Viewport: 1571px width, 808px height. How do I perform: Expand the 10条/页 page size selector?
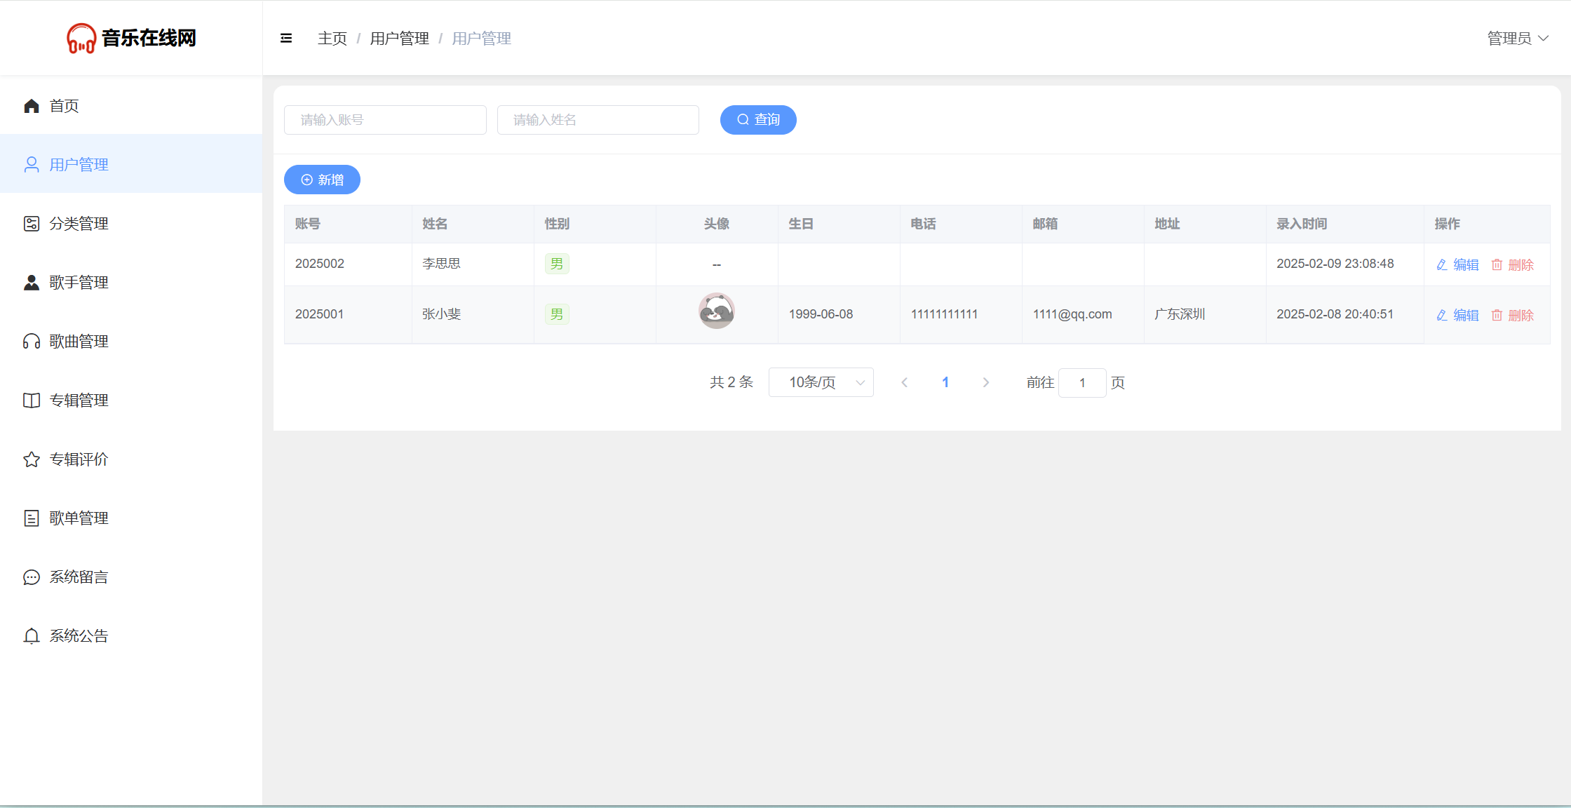coord(821,382)
